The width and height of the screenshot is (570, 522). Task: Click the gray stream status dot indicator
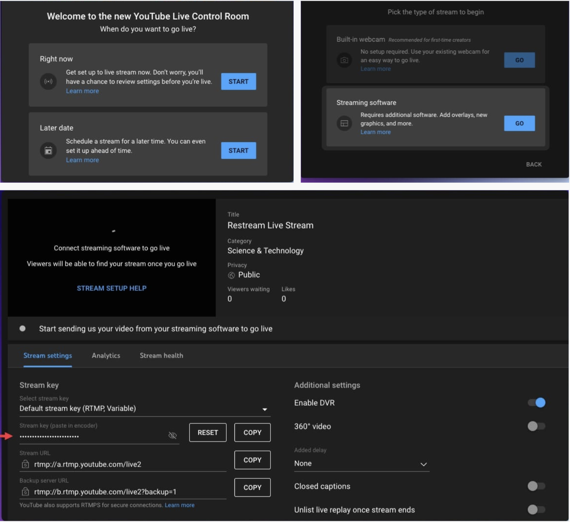click(x=23, y=329)
